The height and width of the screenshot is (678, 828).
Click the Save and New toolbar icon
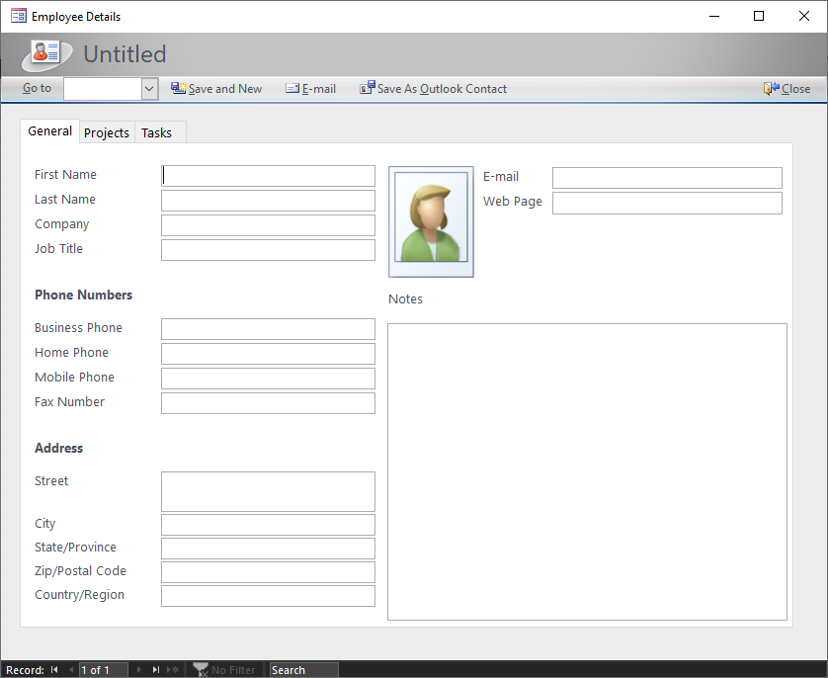(x=178, y=88)
